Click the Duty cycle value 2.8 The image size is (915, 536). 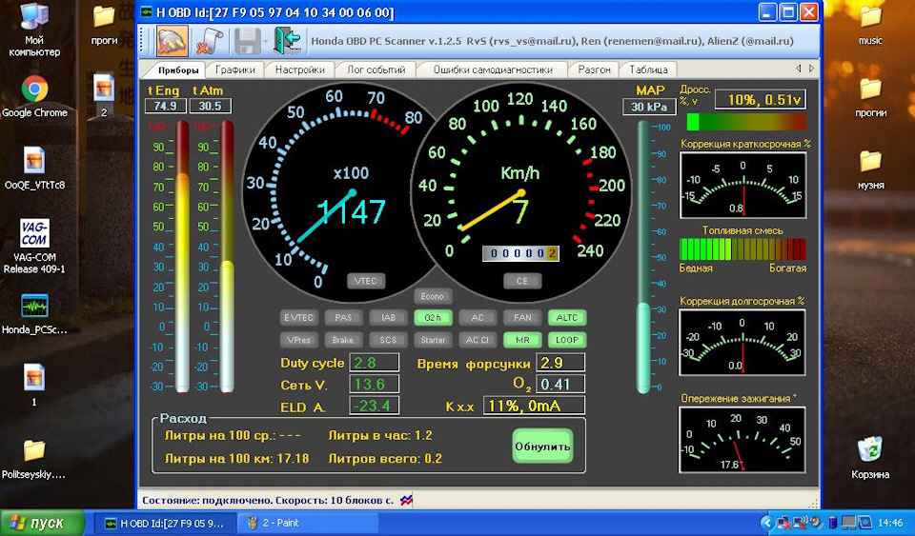pos(374,363)
